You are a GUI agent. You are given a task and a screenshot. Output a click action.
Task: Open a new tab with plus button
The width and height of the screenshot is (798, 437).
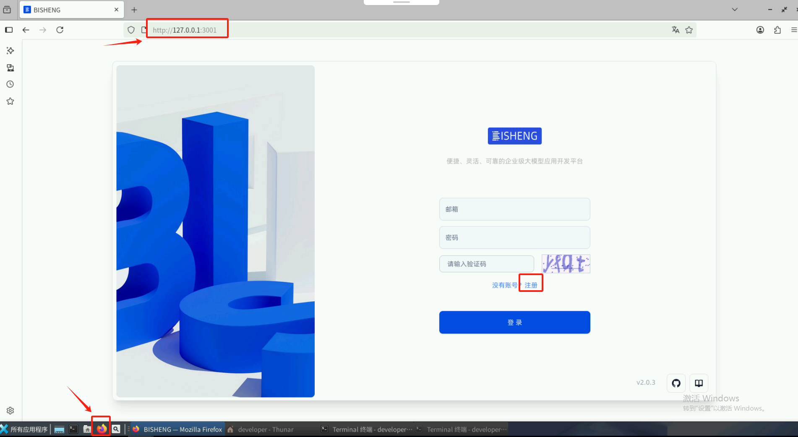pos(134,10)
